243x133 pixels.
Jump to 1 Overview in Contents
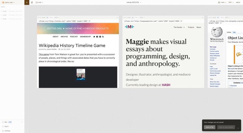[x=233, y=86]
